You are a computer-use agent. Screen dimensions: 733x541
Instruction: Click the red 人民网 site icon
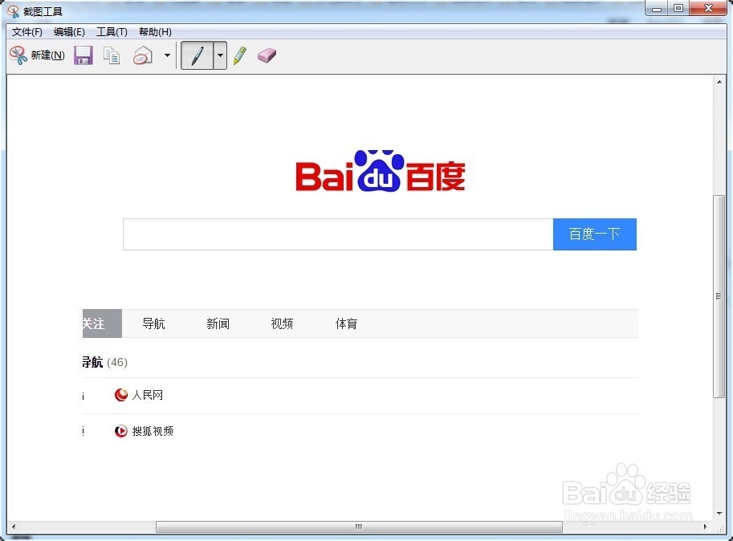(121, 395)
